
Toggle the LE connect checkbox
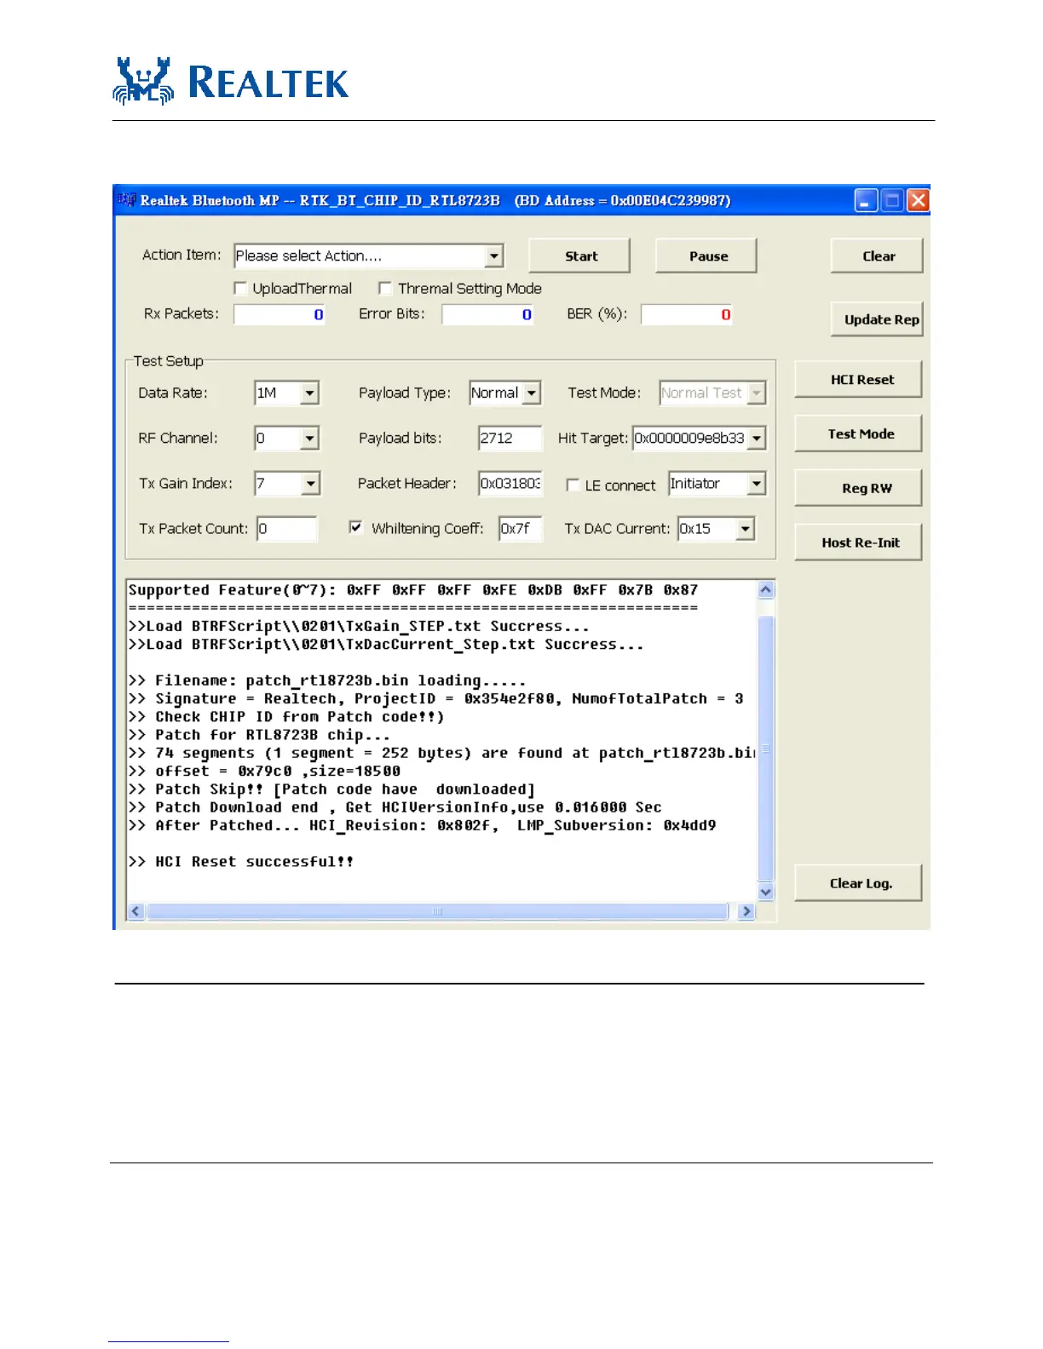(573, 485)
